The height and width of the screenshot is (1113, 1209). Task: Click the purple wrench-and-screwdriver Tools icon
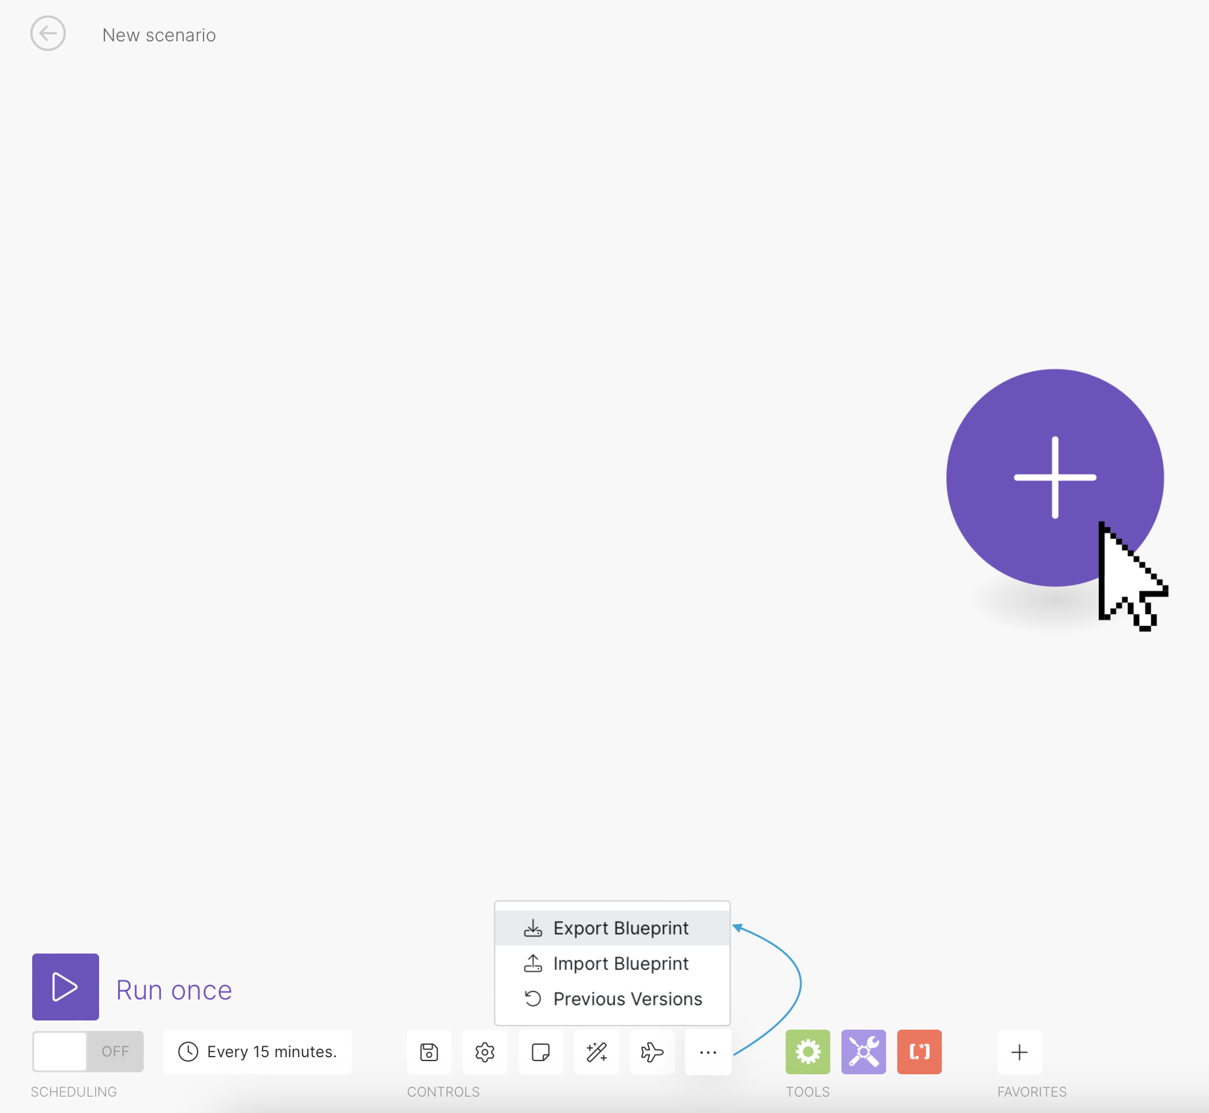[x=863, y=1052]
